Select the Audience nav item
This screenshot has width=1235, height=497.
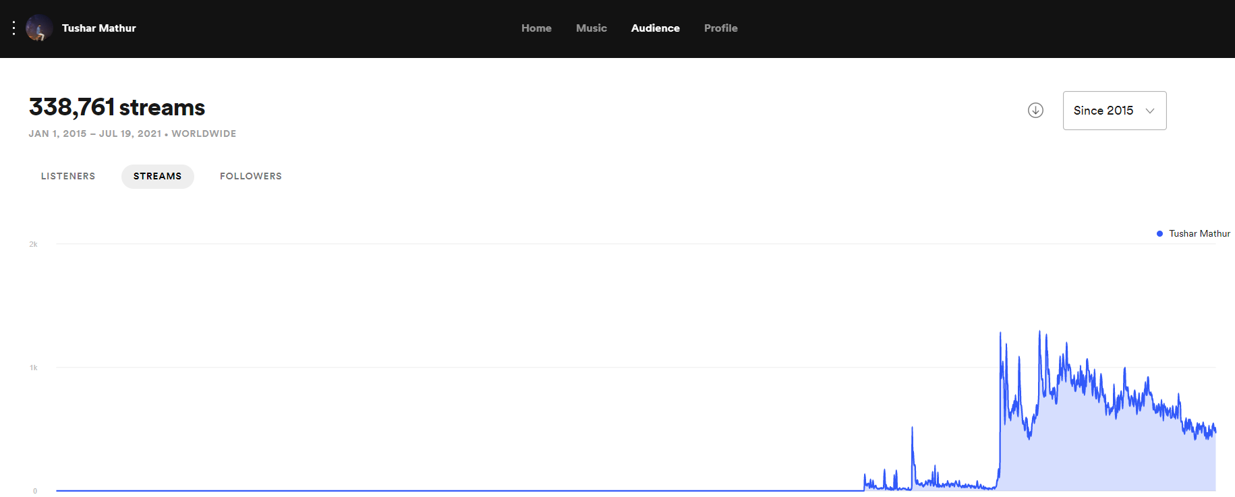(x=656, y=28)
